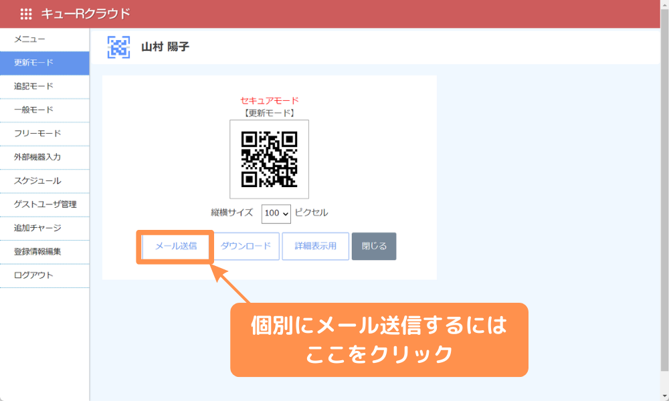
Task: Open the メニュー sidebar item
Action: [44, 39]
